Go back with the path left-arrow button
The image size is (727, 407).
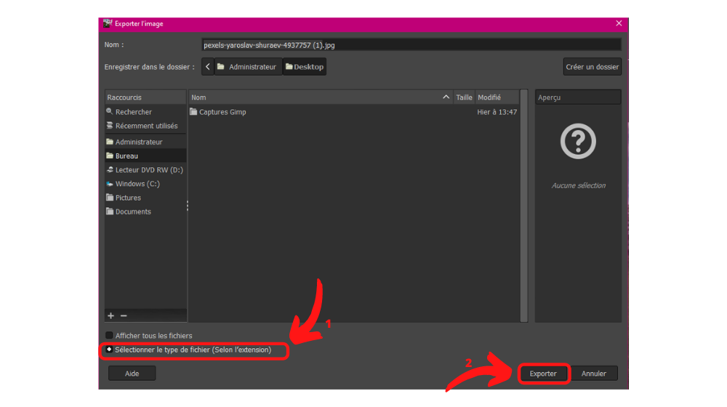coord(207,67)
